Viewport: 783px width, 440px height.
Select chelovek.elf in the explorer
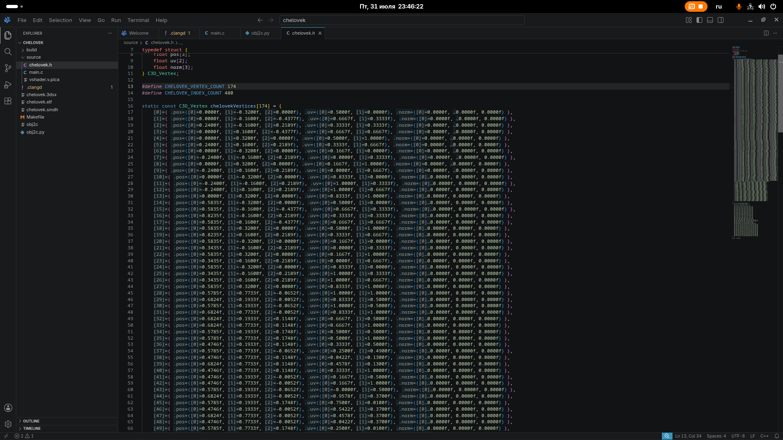pos(67,102)
